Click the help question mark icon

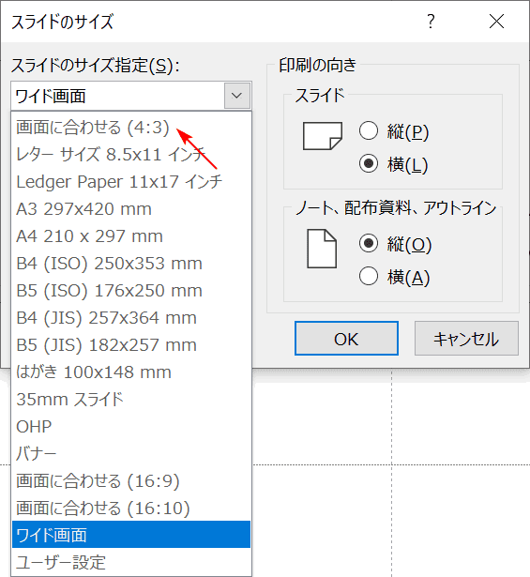pyautogui.click(x=431, y=22)
